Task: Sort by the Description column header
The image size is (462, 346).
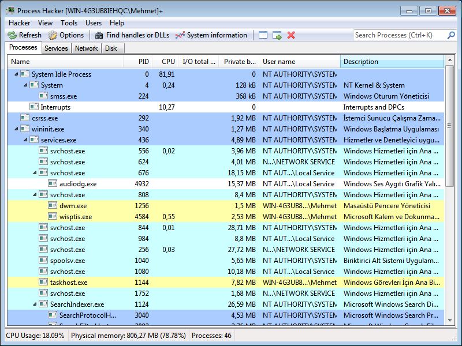Action: (392, 62)
